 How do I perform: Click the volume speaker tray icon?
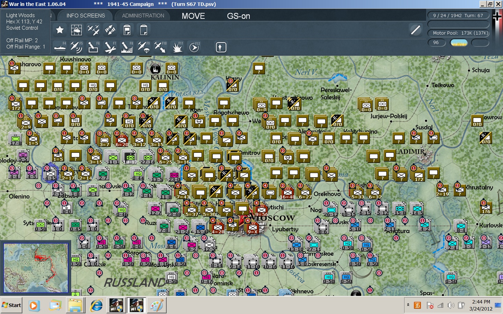tap(451, 306)
